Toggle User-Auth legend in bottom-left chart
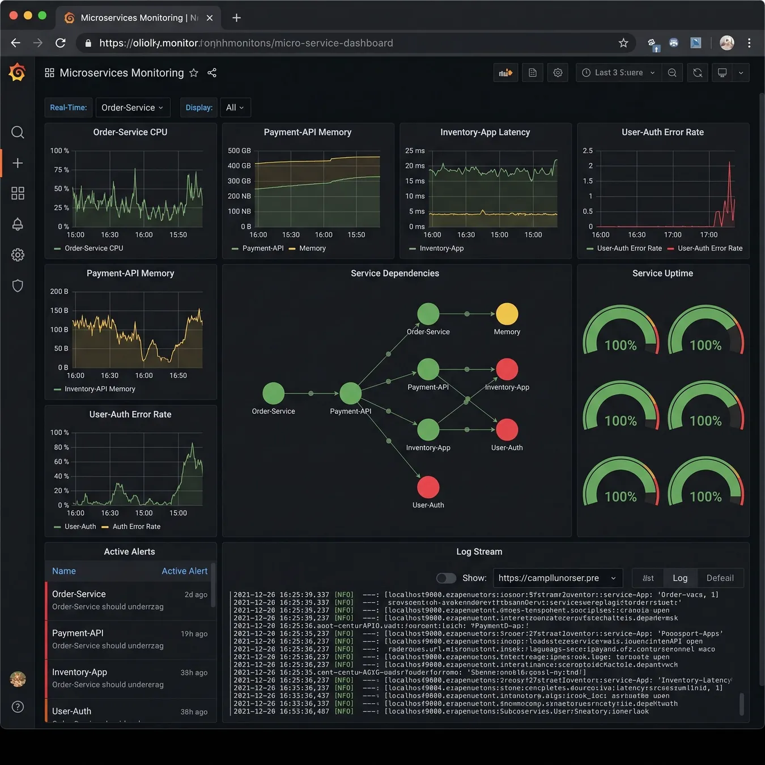Screen dimensions: 765x765 click(75, 526)
